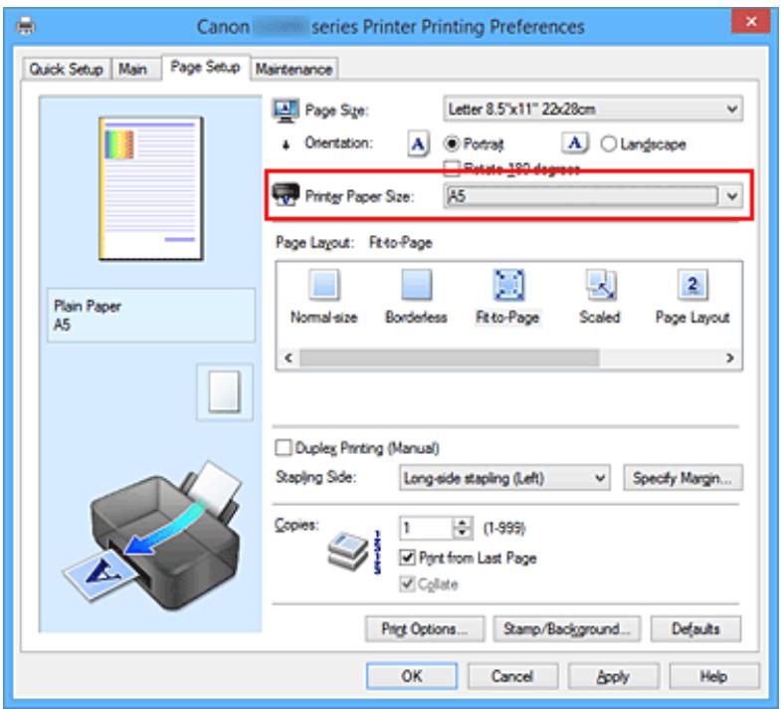Screen dimensions: 781x709
Task: Expand the Printer Paper Size dropdown
Action: click(592, 196)
